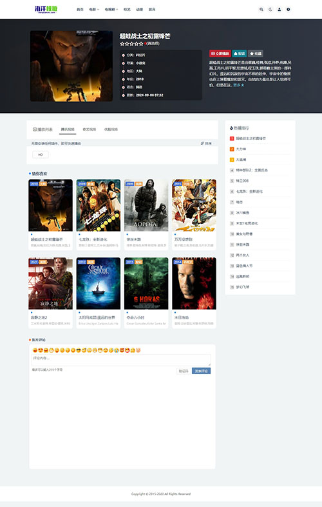Viewport: 322px width, 507px height.
Task: Open 大力神 in the hot ranking list
Action: coord(241,149)
